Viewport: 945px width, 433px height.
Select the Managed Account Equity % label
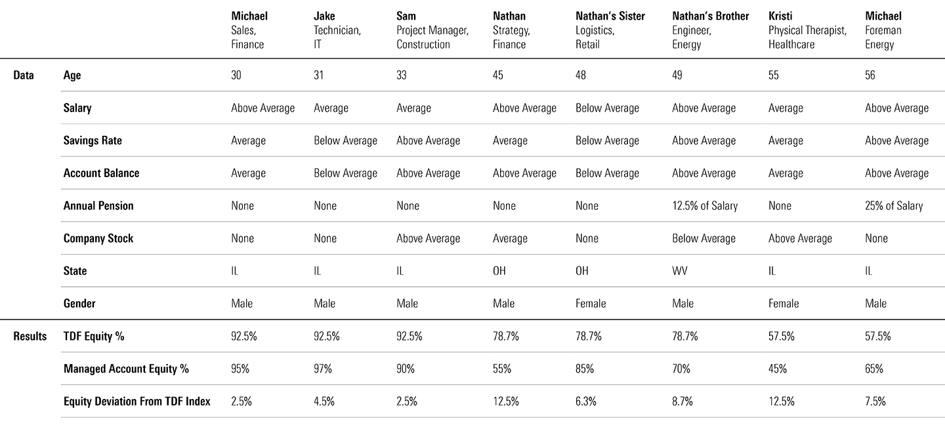click(x=126, y=369)
